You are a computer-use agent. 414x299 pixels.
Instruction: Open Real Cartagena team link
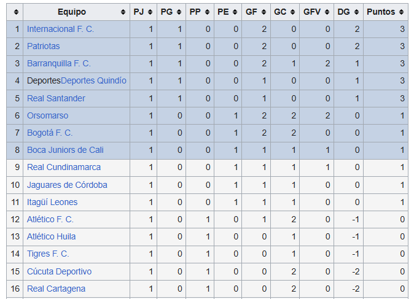click(56, 289)
